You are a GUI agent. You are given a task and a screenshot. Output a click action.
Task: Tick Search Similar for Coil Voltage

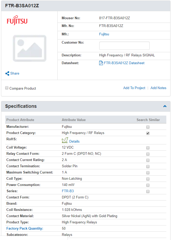tap(148, 148)
